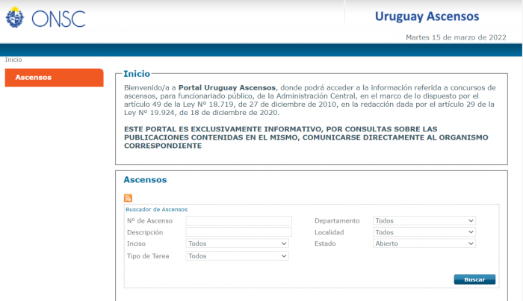
Task: Click the ONSC wordmark in the header
Action: [x=59, y=19]
